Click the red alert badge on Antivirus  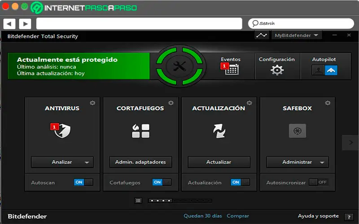click(x=54, y=127)
